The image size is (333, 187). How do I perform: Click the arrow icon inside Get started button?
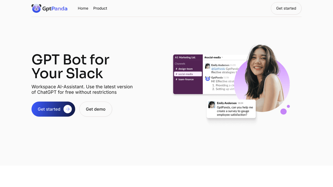point(68,109)
